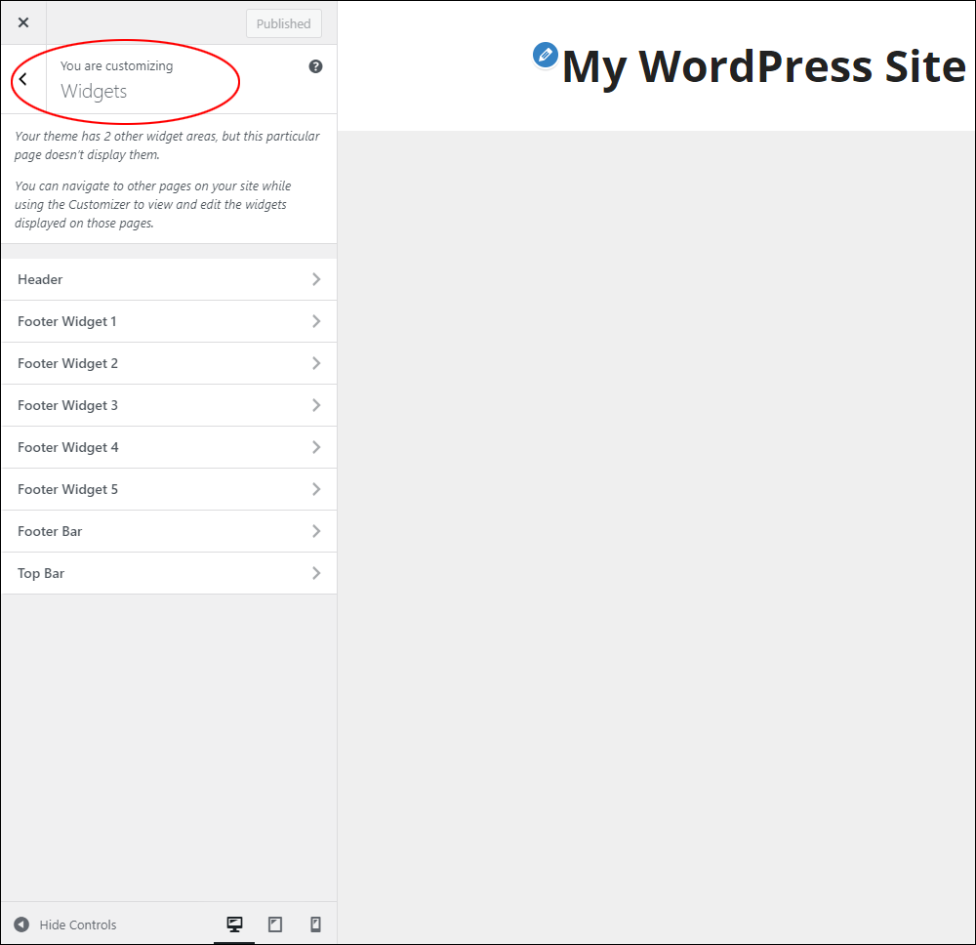Open the Header widget area

tap(169, 279)
